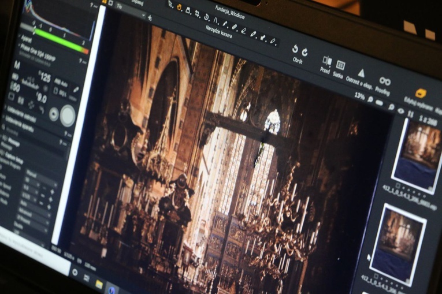Click the small Live View button beside shutter
The width and height of the screenshot is (442, 294).
tap(53, 112)
